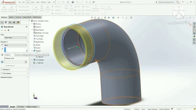Image resolution: width=196 pixels, height=110 pixels.
Task: Open the View menu
Action: click(x=28, y=2)
